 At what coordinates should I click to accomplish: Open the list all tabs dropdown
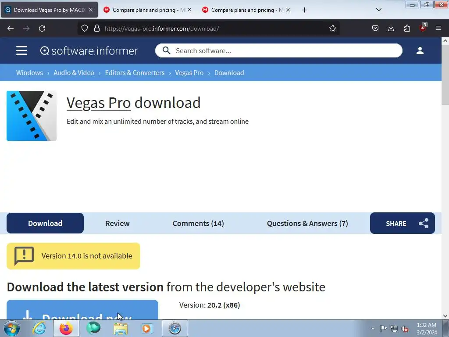378,10
